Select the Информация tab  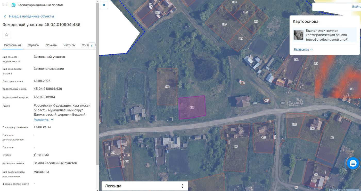point(13,45)
